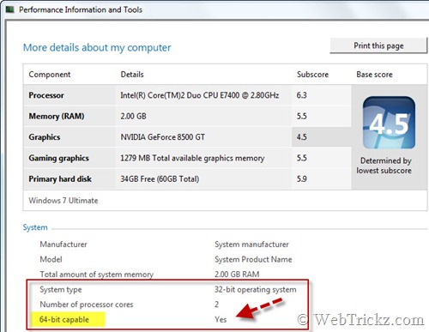Click the Base score column header
This screenshot has width=429, height=332.
coord(374,75)
